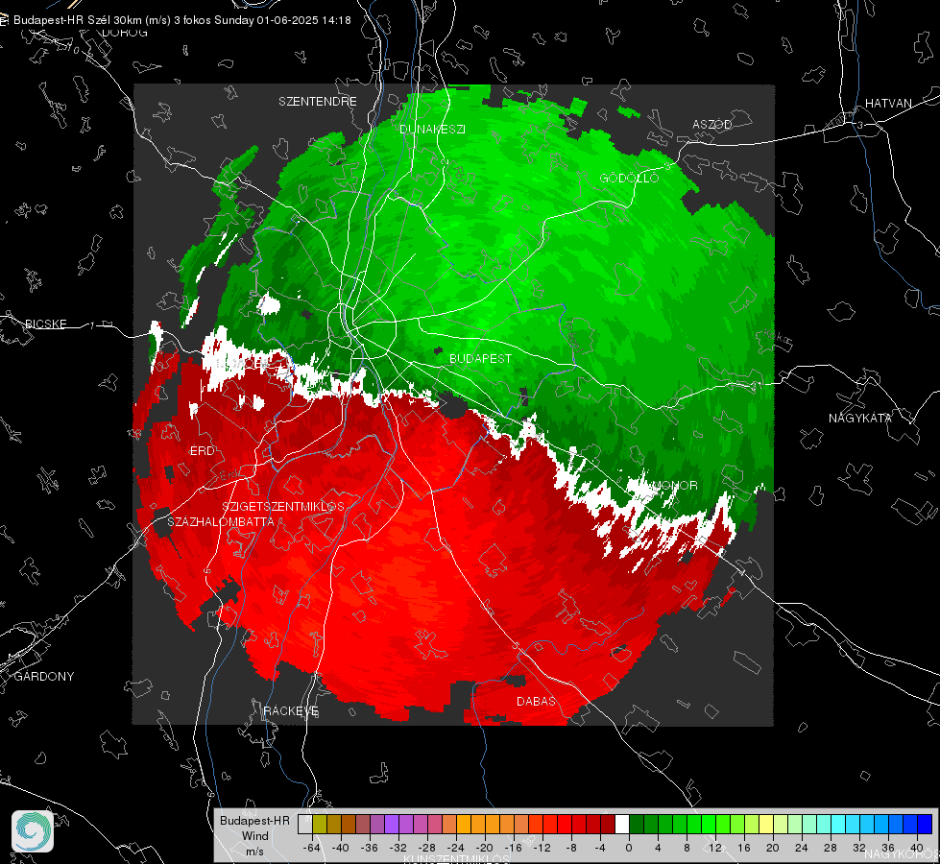Click the BUDAPEST city label
The width and height of the screenshot is (940, 864).
point(481,358)
